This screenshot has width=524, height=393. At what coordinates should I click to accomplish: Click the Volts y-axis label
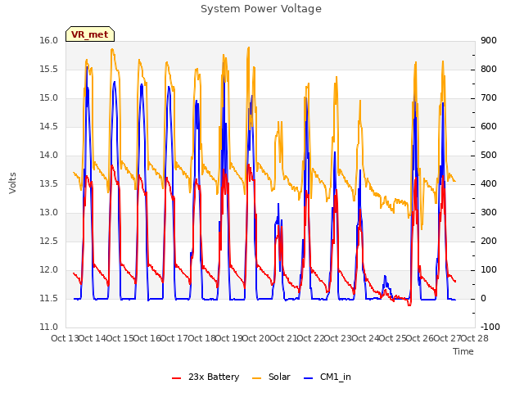[x=12, y=183]
